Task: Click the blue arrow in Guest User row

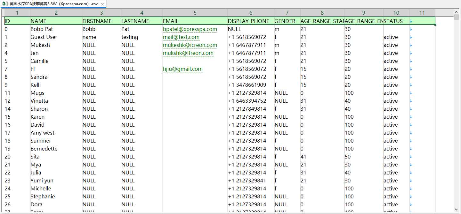Action: pyautogui.click(x=411, y=37)
